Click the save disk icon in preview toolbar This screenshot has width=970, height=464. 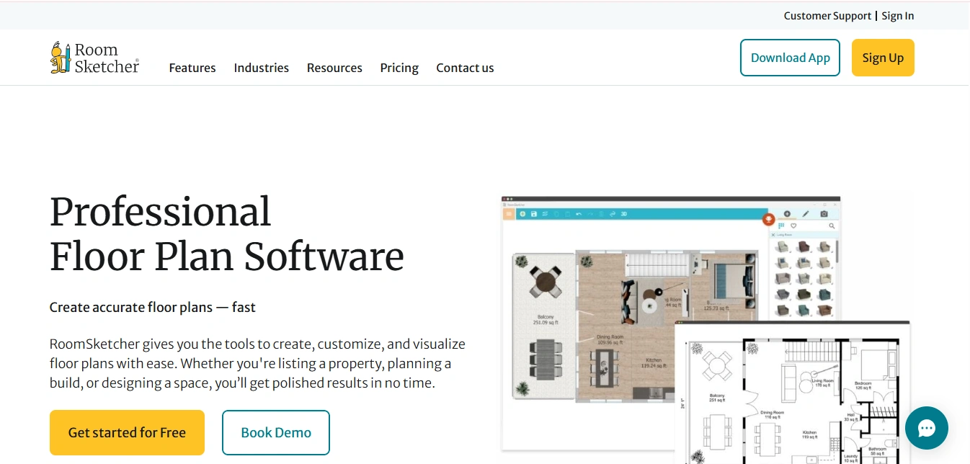point(534,214)
